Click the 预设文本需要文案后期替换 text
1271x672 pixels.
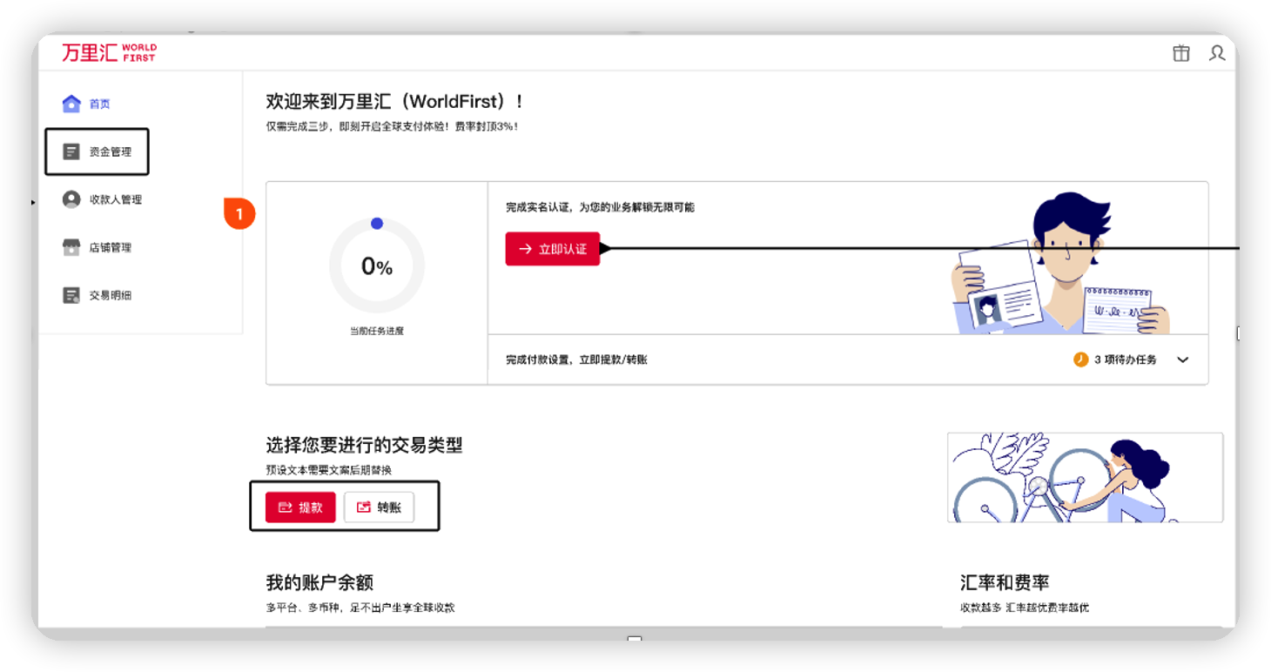pos(328,470)
